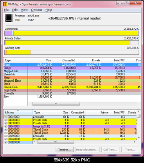Image resolution: width=144 pixels, height=163 pixels.
Task: Sort summary by Size column header
Action: coord(40,60)
